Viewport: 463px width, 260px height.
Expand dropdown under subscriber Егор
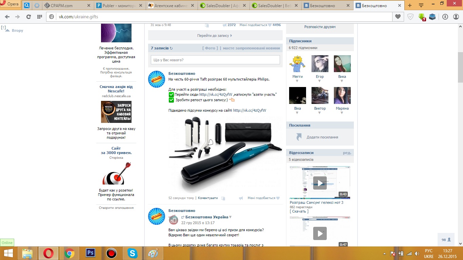tap(320, 81)
